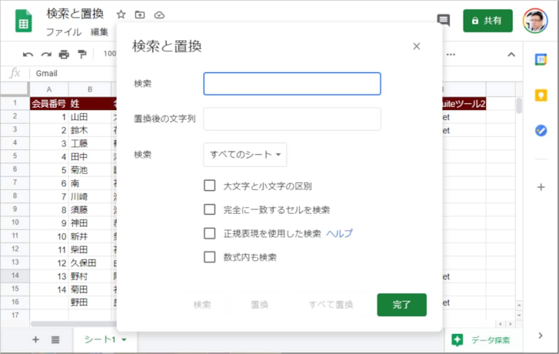Click the 共有 share button
Image resolution: width=559 pixels, height=354 pixels.
[488, 20]
